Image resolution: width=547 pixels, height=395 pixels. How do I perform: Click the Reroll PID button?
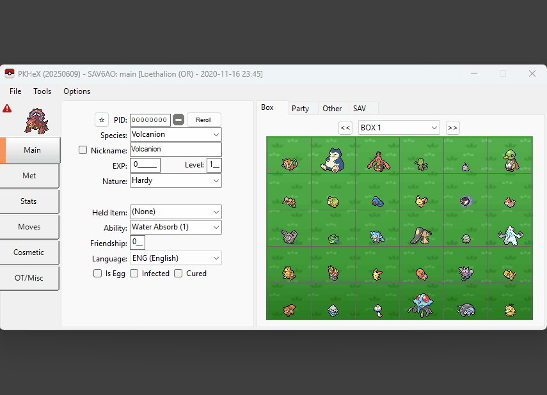point(203,120)
